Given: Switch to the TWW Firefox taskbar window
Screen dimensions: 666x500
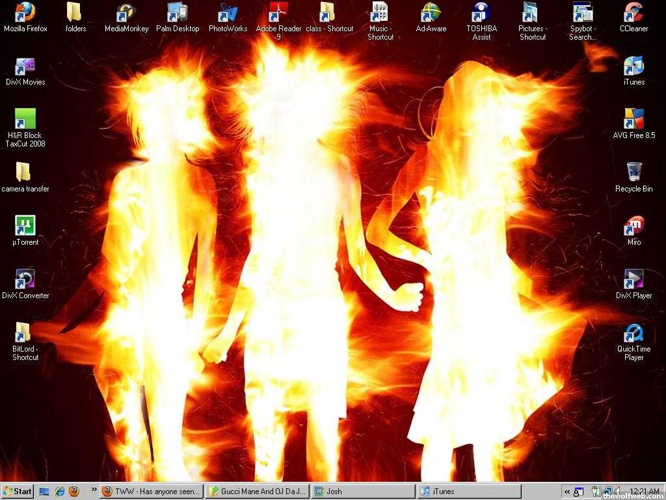Looking at the screenshot, I should pos(151,492).
